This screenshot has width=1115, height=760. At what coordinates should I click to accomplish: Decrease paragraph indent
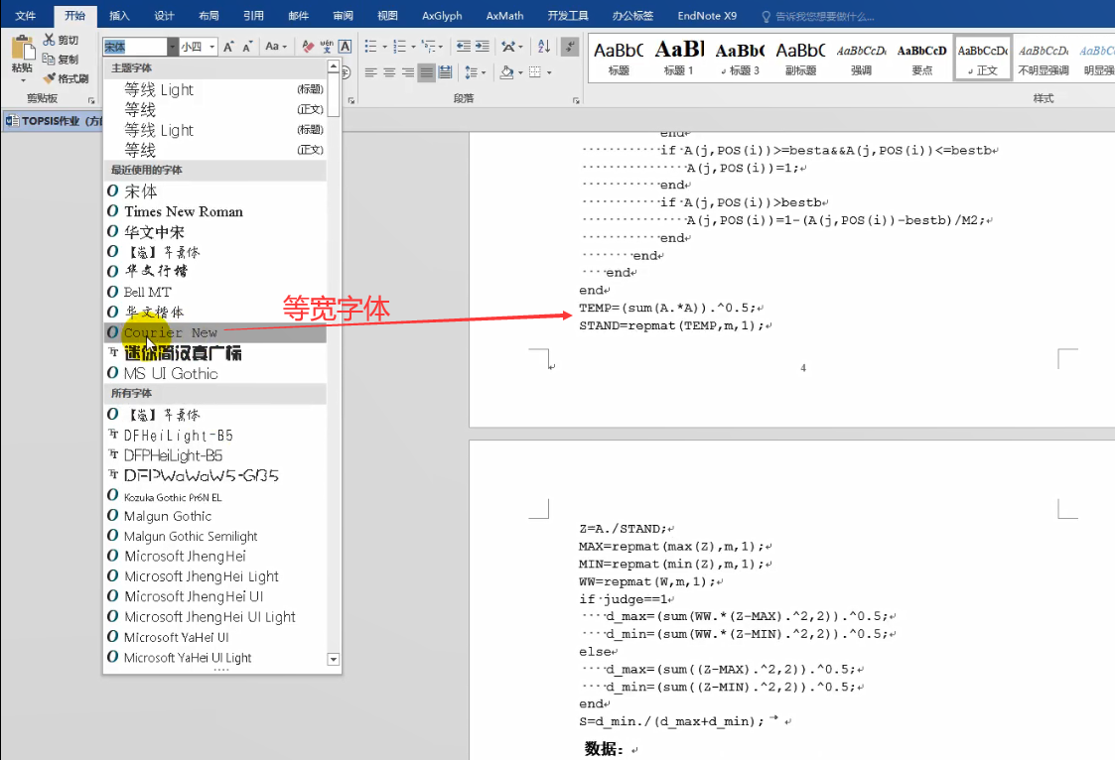click(x=464, y=47)
